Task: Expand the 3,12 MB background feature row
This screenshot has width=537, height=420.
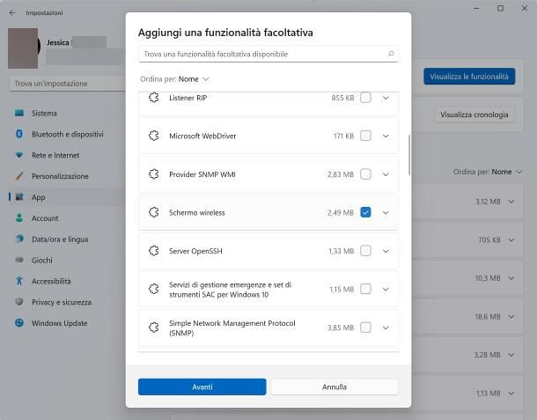Action: [511, 202]
